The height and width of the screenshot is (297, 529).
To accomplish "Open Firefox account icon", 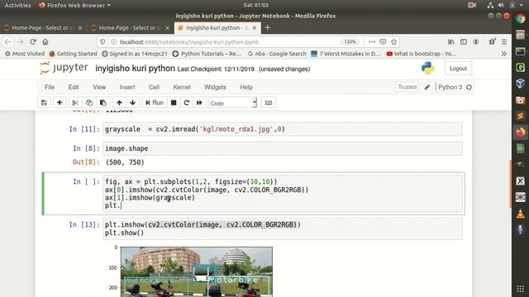I will coord(476,42).
